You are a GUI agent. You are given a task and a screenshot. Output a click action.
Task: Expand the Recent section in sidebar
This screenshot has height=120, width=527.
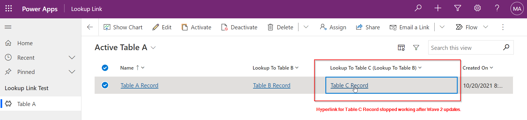point(72,58)
